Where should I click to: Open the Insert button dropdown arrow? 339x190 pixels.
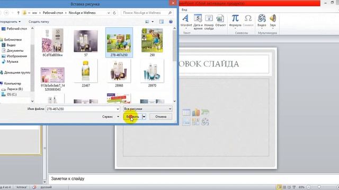click(144, 117)
